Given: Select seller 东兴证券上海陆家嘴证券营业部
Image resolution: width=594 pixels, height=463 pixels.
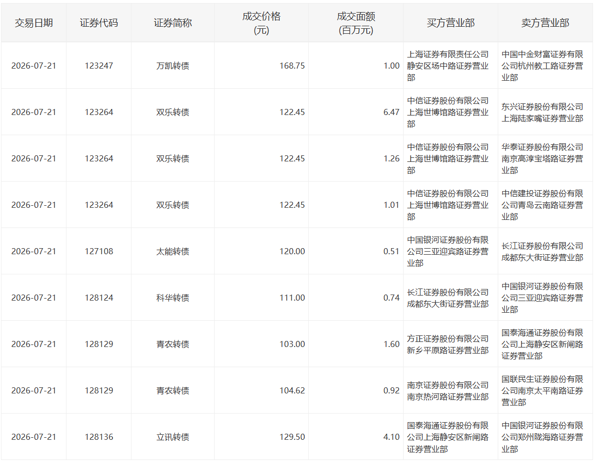Looking at the screenshot, I should (x=543, y=112).
